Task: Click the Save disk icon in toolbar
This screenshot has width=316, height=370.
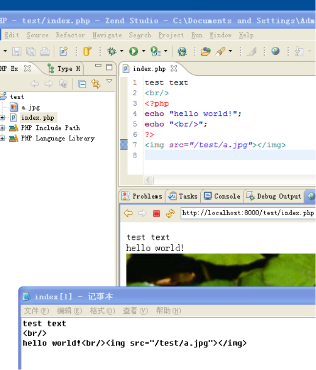Action: [17, 51]
